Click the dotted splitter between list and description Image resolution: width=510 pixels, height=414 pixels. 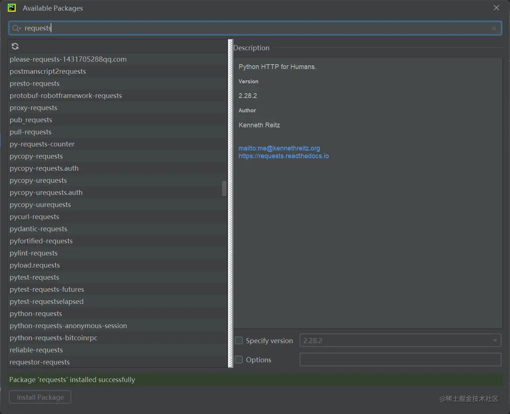[231, 203]
